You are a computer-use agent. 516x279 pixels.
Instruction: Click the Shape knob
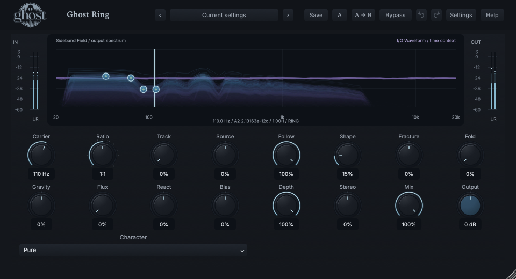coord(348,155)
